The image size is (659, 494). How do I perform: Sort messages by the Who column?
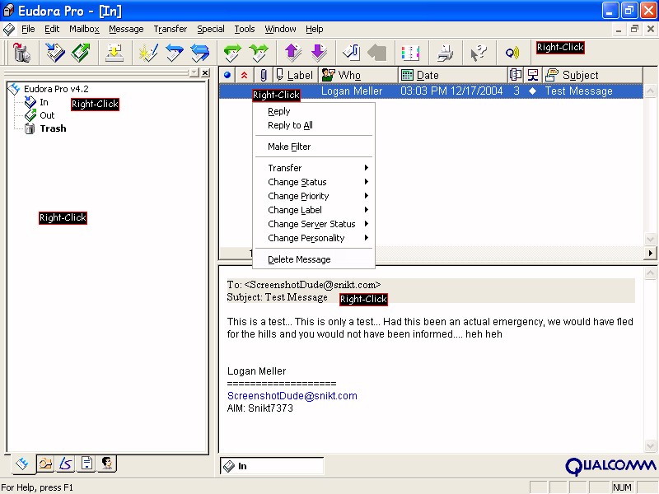click(358, 75)
